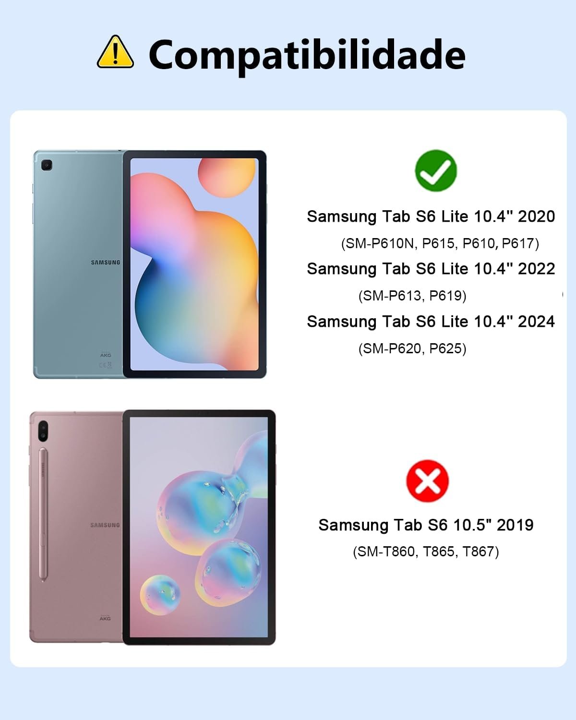The width and height of the screenshot is (576, 720).
Task: Click the rear camera on blue tablet
Action: pos(47,166)
